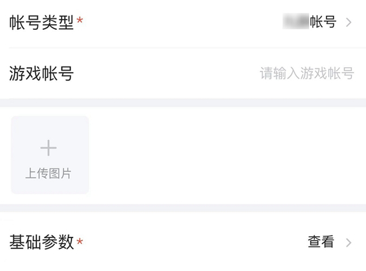Screen dimensions: 366x271
Task: Tap the gray divider above 基础参数 row
Action: click(183, 208)
